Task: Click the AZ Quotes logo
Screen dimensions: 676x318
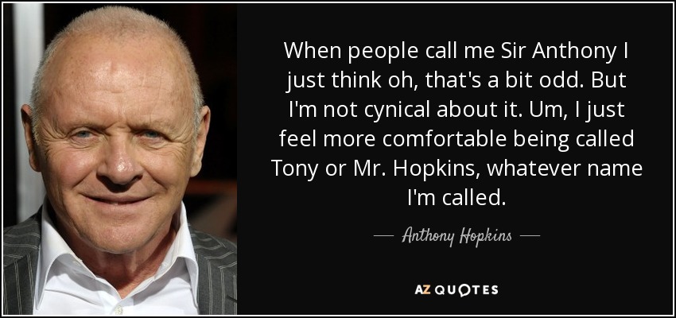Action: [456, 290]
